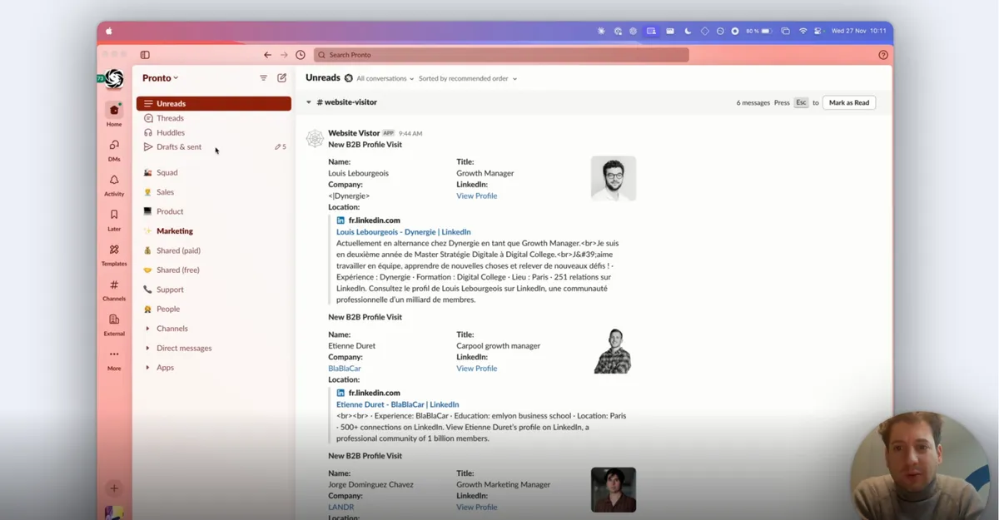Click the date and time in menu bar
Screen dimensions: 999x520
click(x=860, y=31)
